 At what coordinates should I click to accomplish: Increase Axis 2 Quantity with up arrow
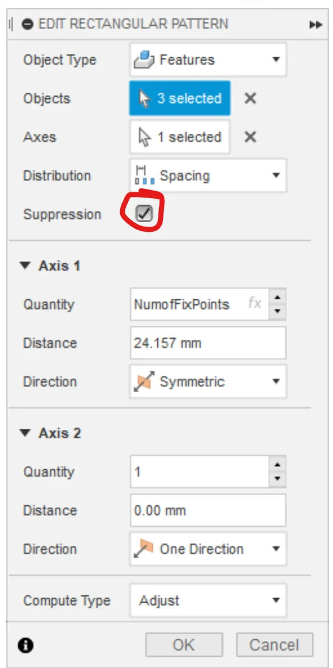click(x=277, y=464)
